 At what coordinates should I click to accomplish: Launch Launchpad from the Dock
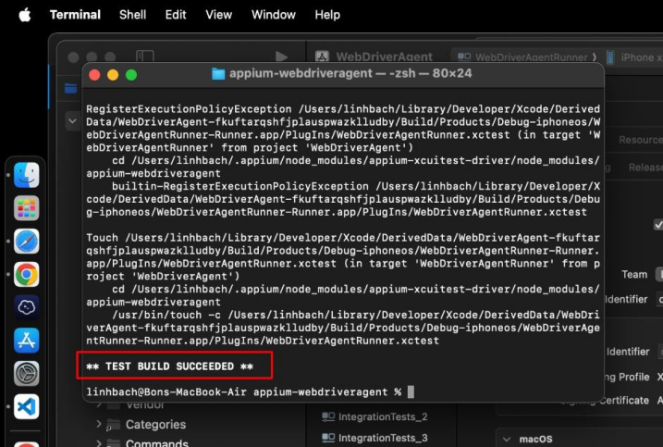26,208
